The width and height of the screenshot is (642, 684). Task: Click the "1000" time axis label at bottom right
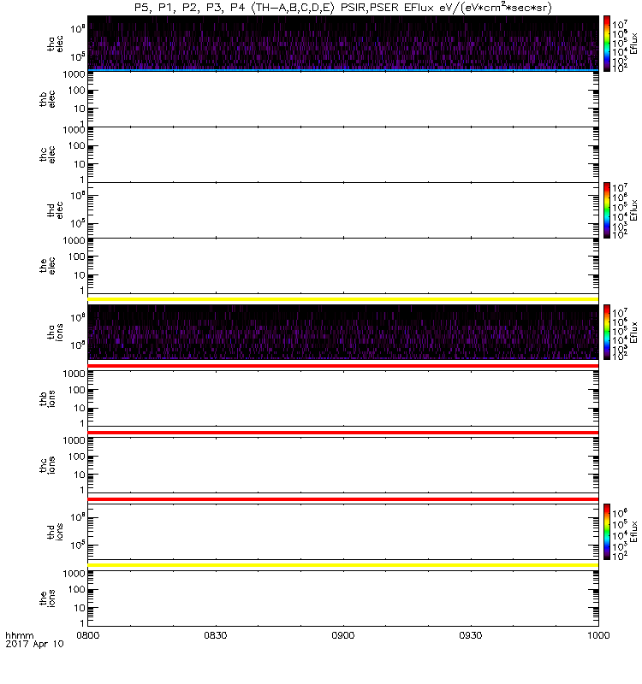[x=598, y=635]
